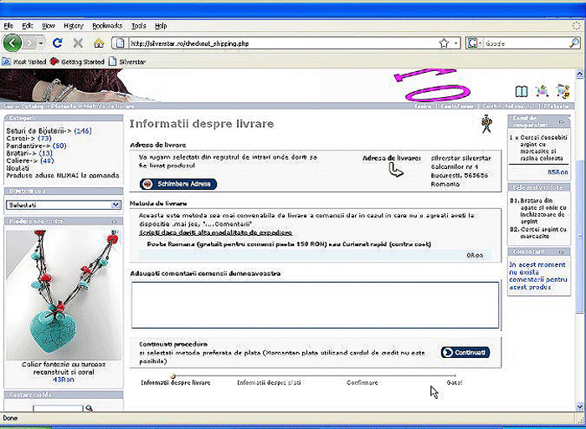Open the Tools menu
The width and height of the screenshot is (586, 429).
click(x=138, y=26)
